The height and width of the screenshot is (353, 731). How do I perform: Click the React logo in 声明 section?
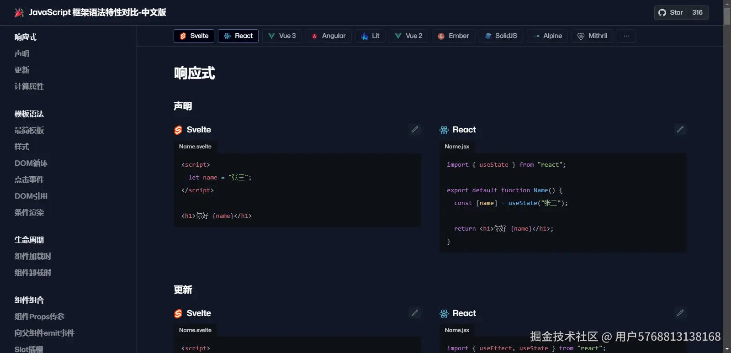pos(444,130)
